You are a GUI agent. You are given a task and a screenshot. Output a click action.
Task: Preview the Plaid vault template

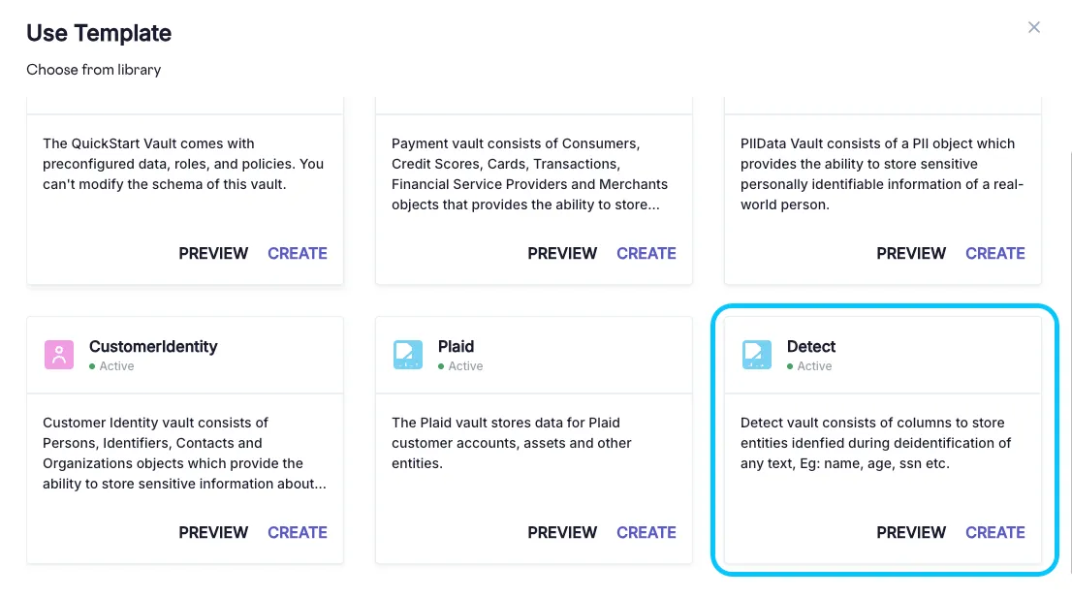pyautogui.click(x=562, y=532)
